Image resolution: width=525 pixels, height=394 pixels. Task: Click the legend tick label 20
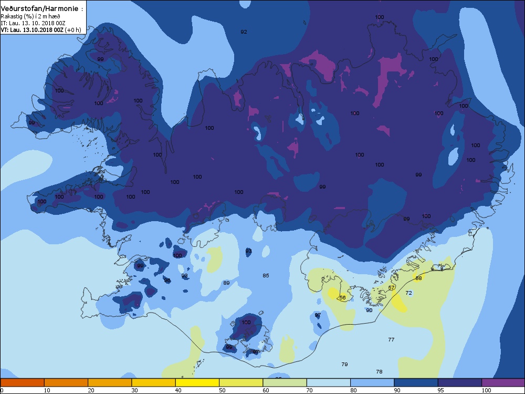pos(91,390)
